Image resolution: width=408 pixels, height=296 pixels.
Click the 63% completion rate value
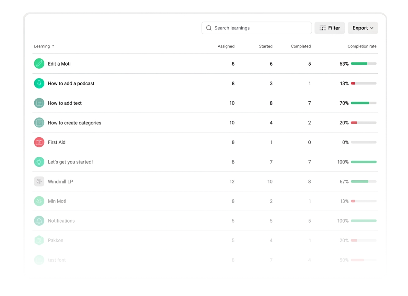[x=344, y=64]
